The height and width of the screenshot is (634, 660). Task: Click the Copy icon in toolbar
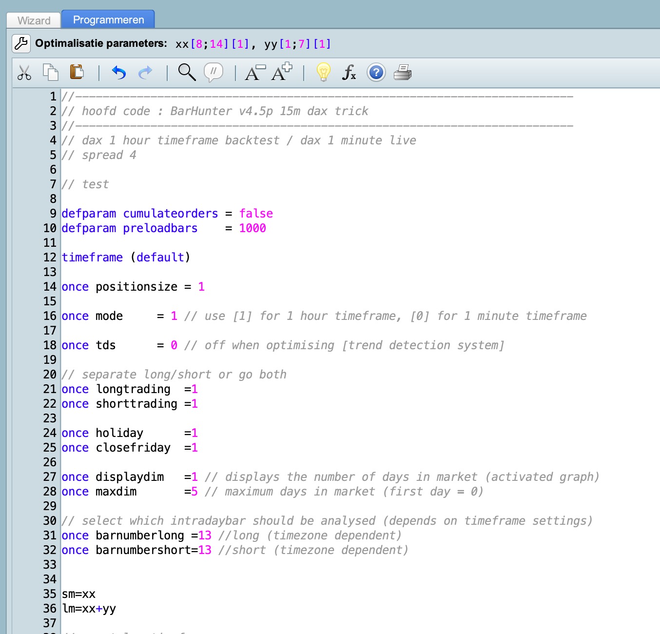[x=50, y=72]
